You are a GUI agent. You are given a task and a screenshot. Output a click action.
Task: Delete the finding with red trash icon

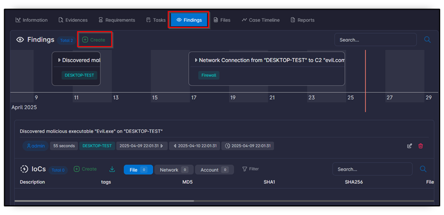coord(421,146)
